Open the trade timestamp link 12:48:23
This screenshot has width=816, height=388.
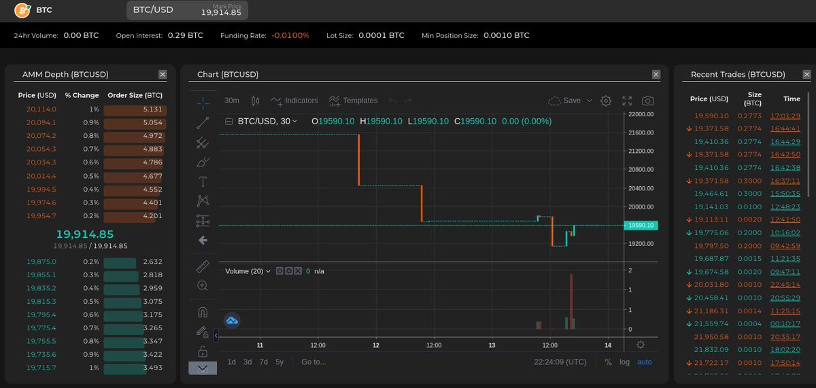[785, 207]
